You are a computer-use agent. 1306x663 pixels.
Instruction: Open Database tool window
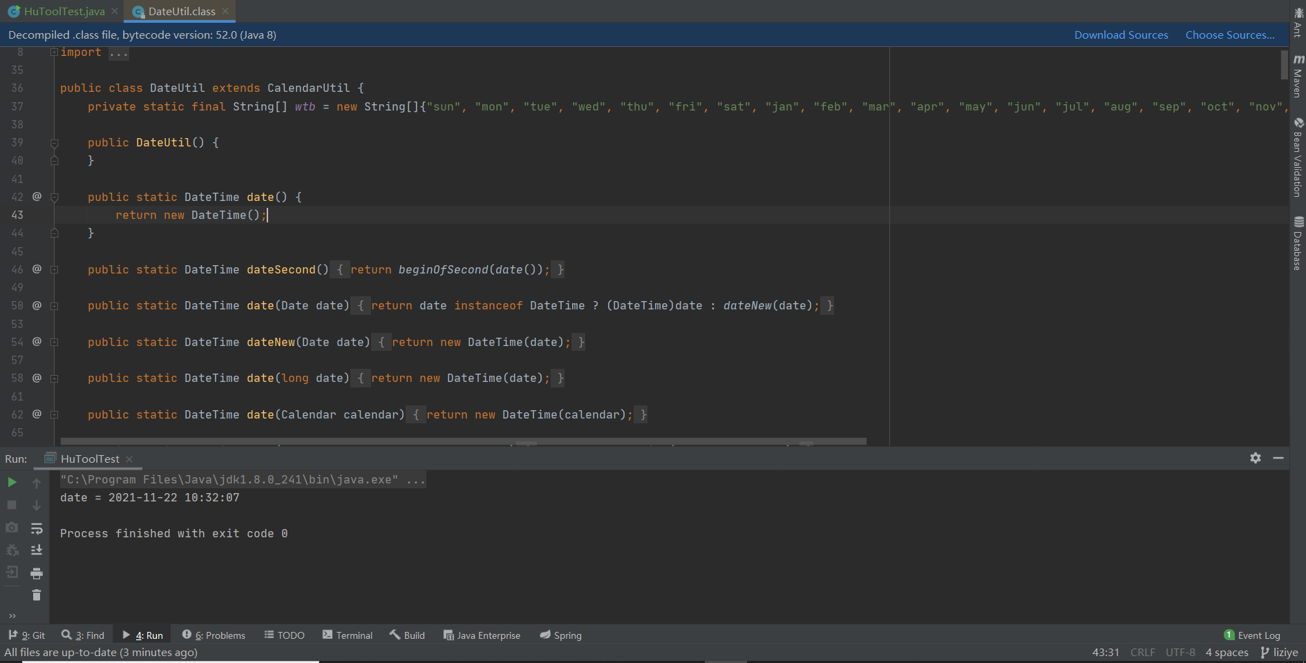1298,243
